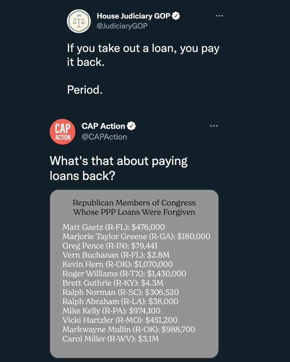The height and width of the screenshot is (362, 290).
Task: Select the Marjorie Taylor Greene loan line
Action: 136,236
